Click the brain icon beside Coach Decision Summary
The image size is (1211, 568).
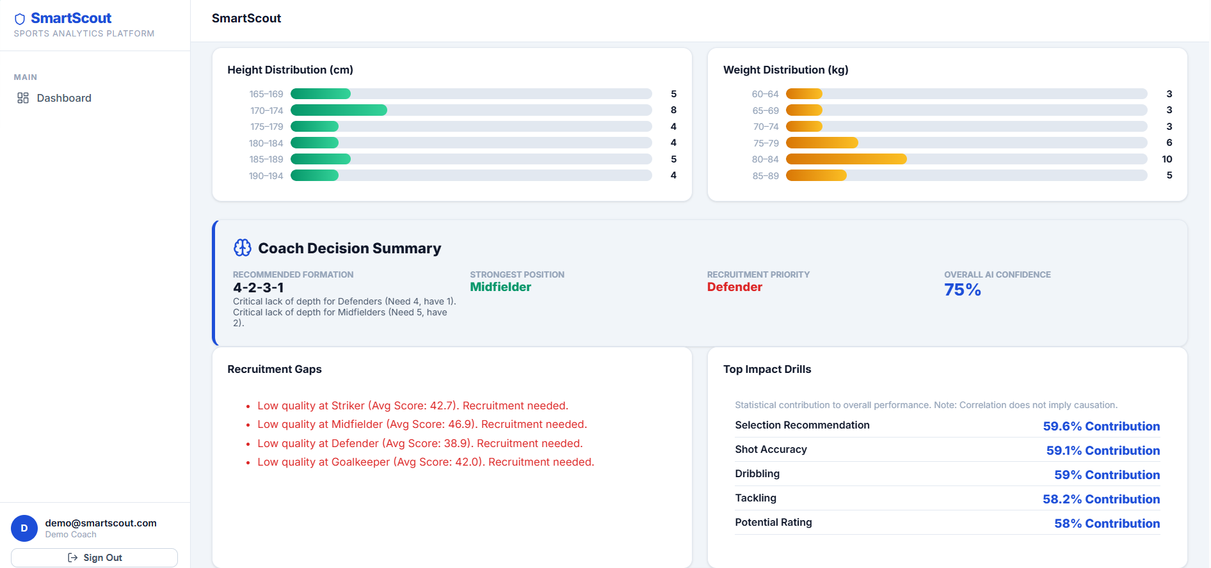243,248
